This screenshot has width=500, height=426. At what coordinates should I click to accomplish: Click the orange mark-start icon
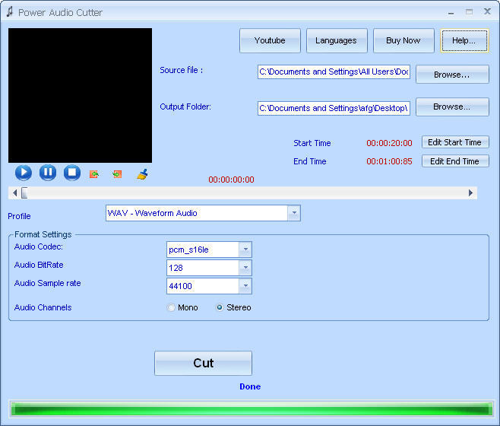tap(94, 174)
